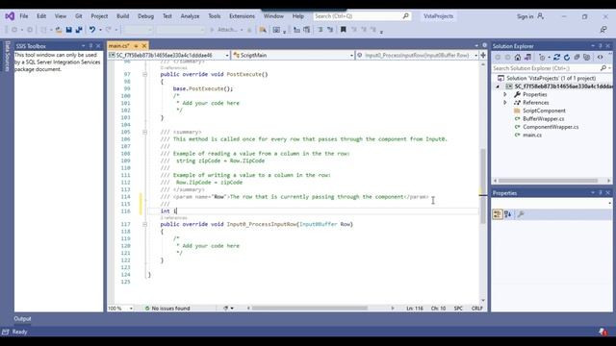The image size is (616, 346).
Task: Click the notifications icon in status bar
Action: 603,332
